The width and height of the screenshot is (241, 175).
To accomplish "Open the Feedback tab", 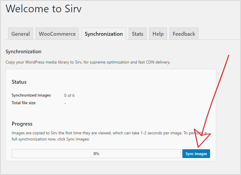I will coord(184,34).
